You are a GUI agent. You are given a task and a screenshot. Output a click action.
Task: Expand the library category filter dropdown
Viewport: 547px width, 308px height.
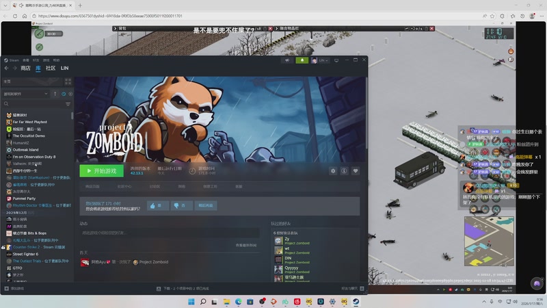pos(25,94)
